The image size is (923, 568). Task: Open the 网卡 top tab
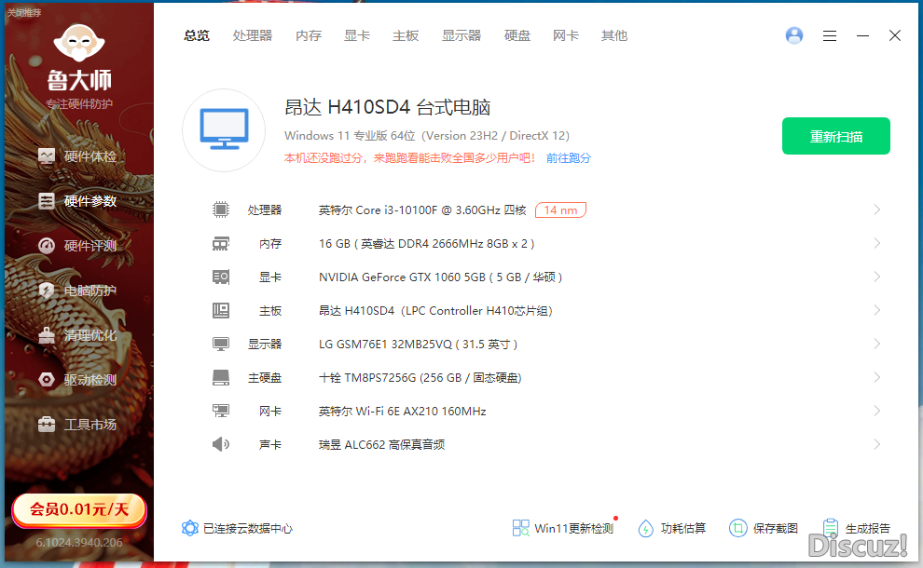566,36
